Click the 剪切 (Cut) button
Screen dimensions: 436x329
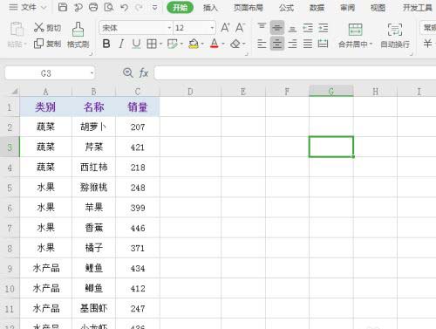[x=47, y=28]
